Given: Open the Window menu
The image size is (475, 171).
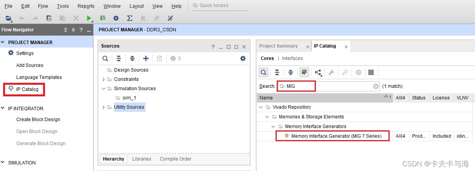Looking at the screenshot, I should click(x=112, y=6).
